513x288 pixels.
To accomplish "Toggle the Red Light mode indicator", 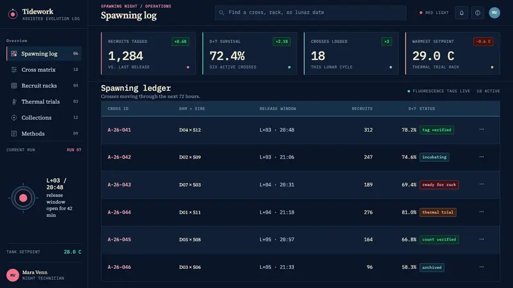I will pyautogui.click(x=434, y=13).
